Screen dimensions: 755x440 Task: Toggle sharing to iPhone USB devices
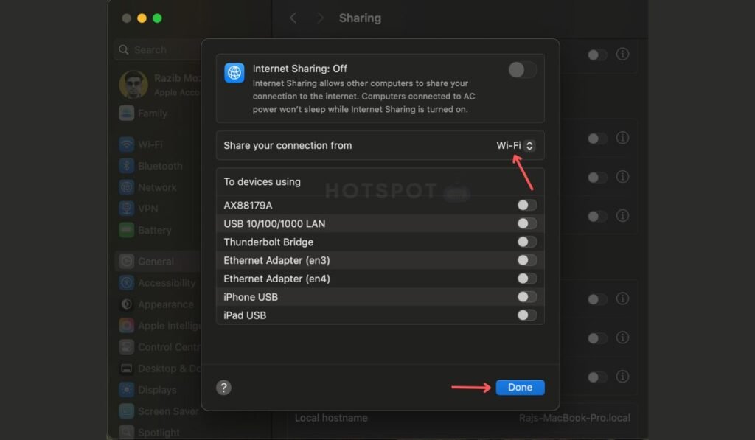click(x=526, y=296)
